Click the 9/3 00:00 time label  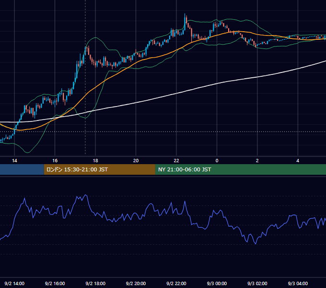[x=217, y=283]
